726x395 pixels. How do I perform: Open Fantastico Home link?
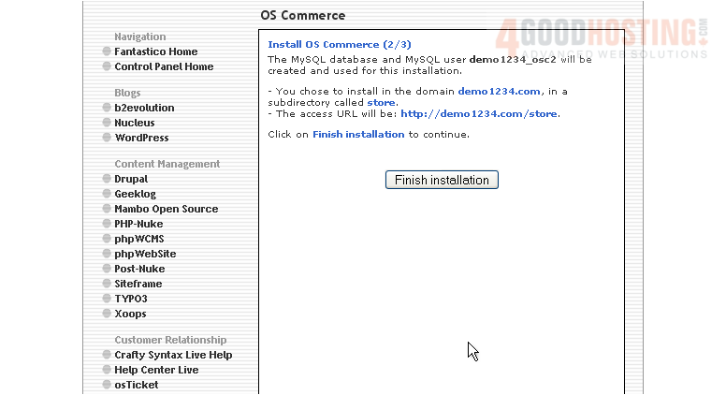tap(155, 51)
